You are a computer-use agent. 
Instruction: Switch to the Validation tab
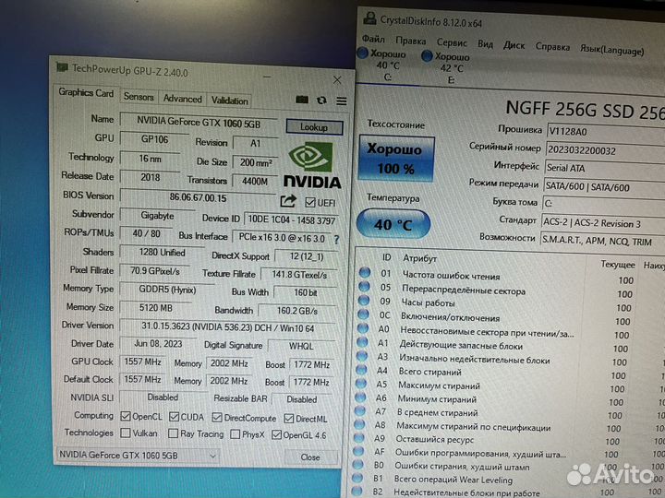[x=230, y=101]
